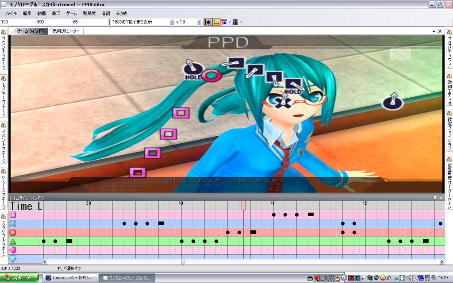Screen dimensions: 453x283
Task: Click the circle button row icon
Action: (x=13, y=233)
